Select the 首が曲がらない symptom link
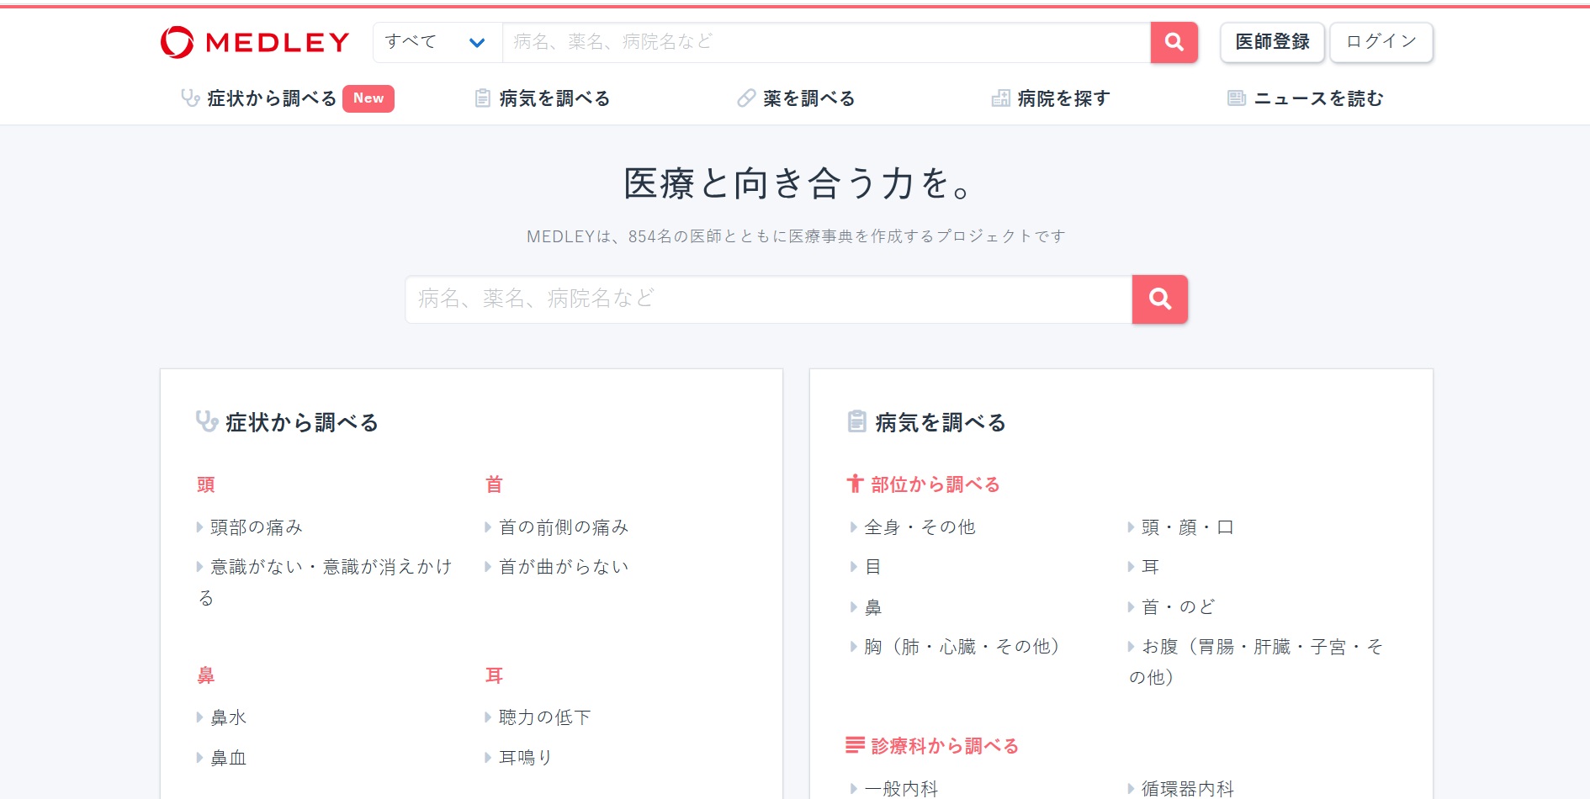The image size is (1590, 799). [564, 567]
